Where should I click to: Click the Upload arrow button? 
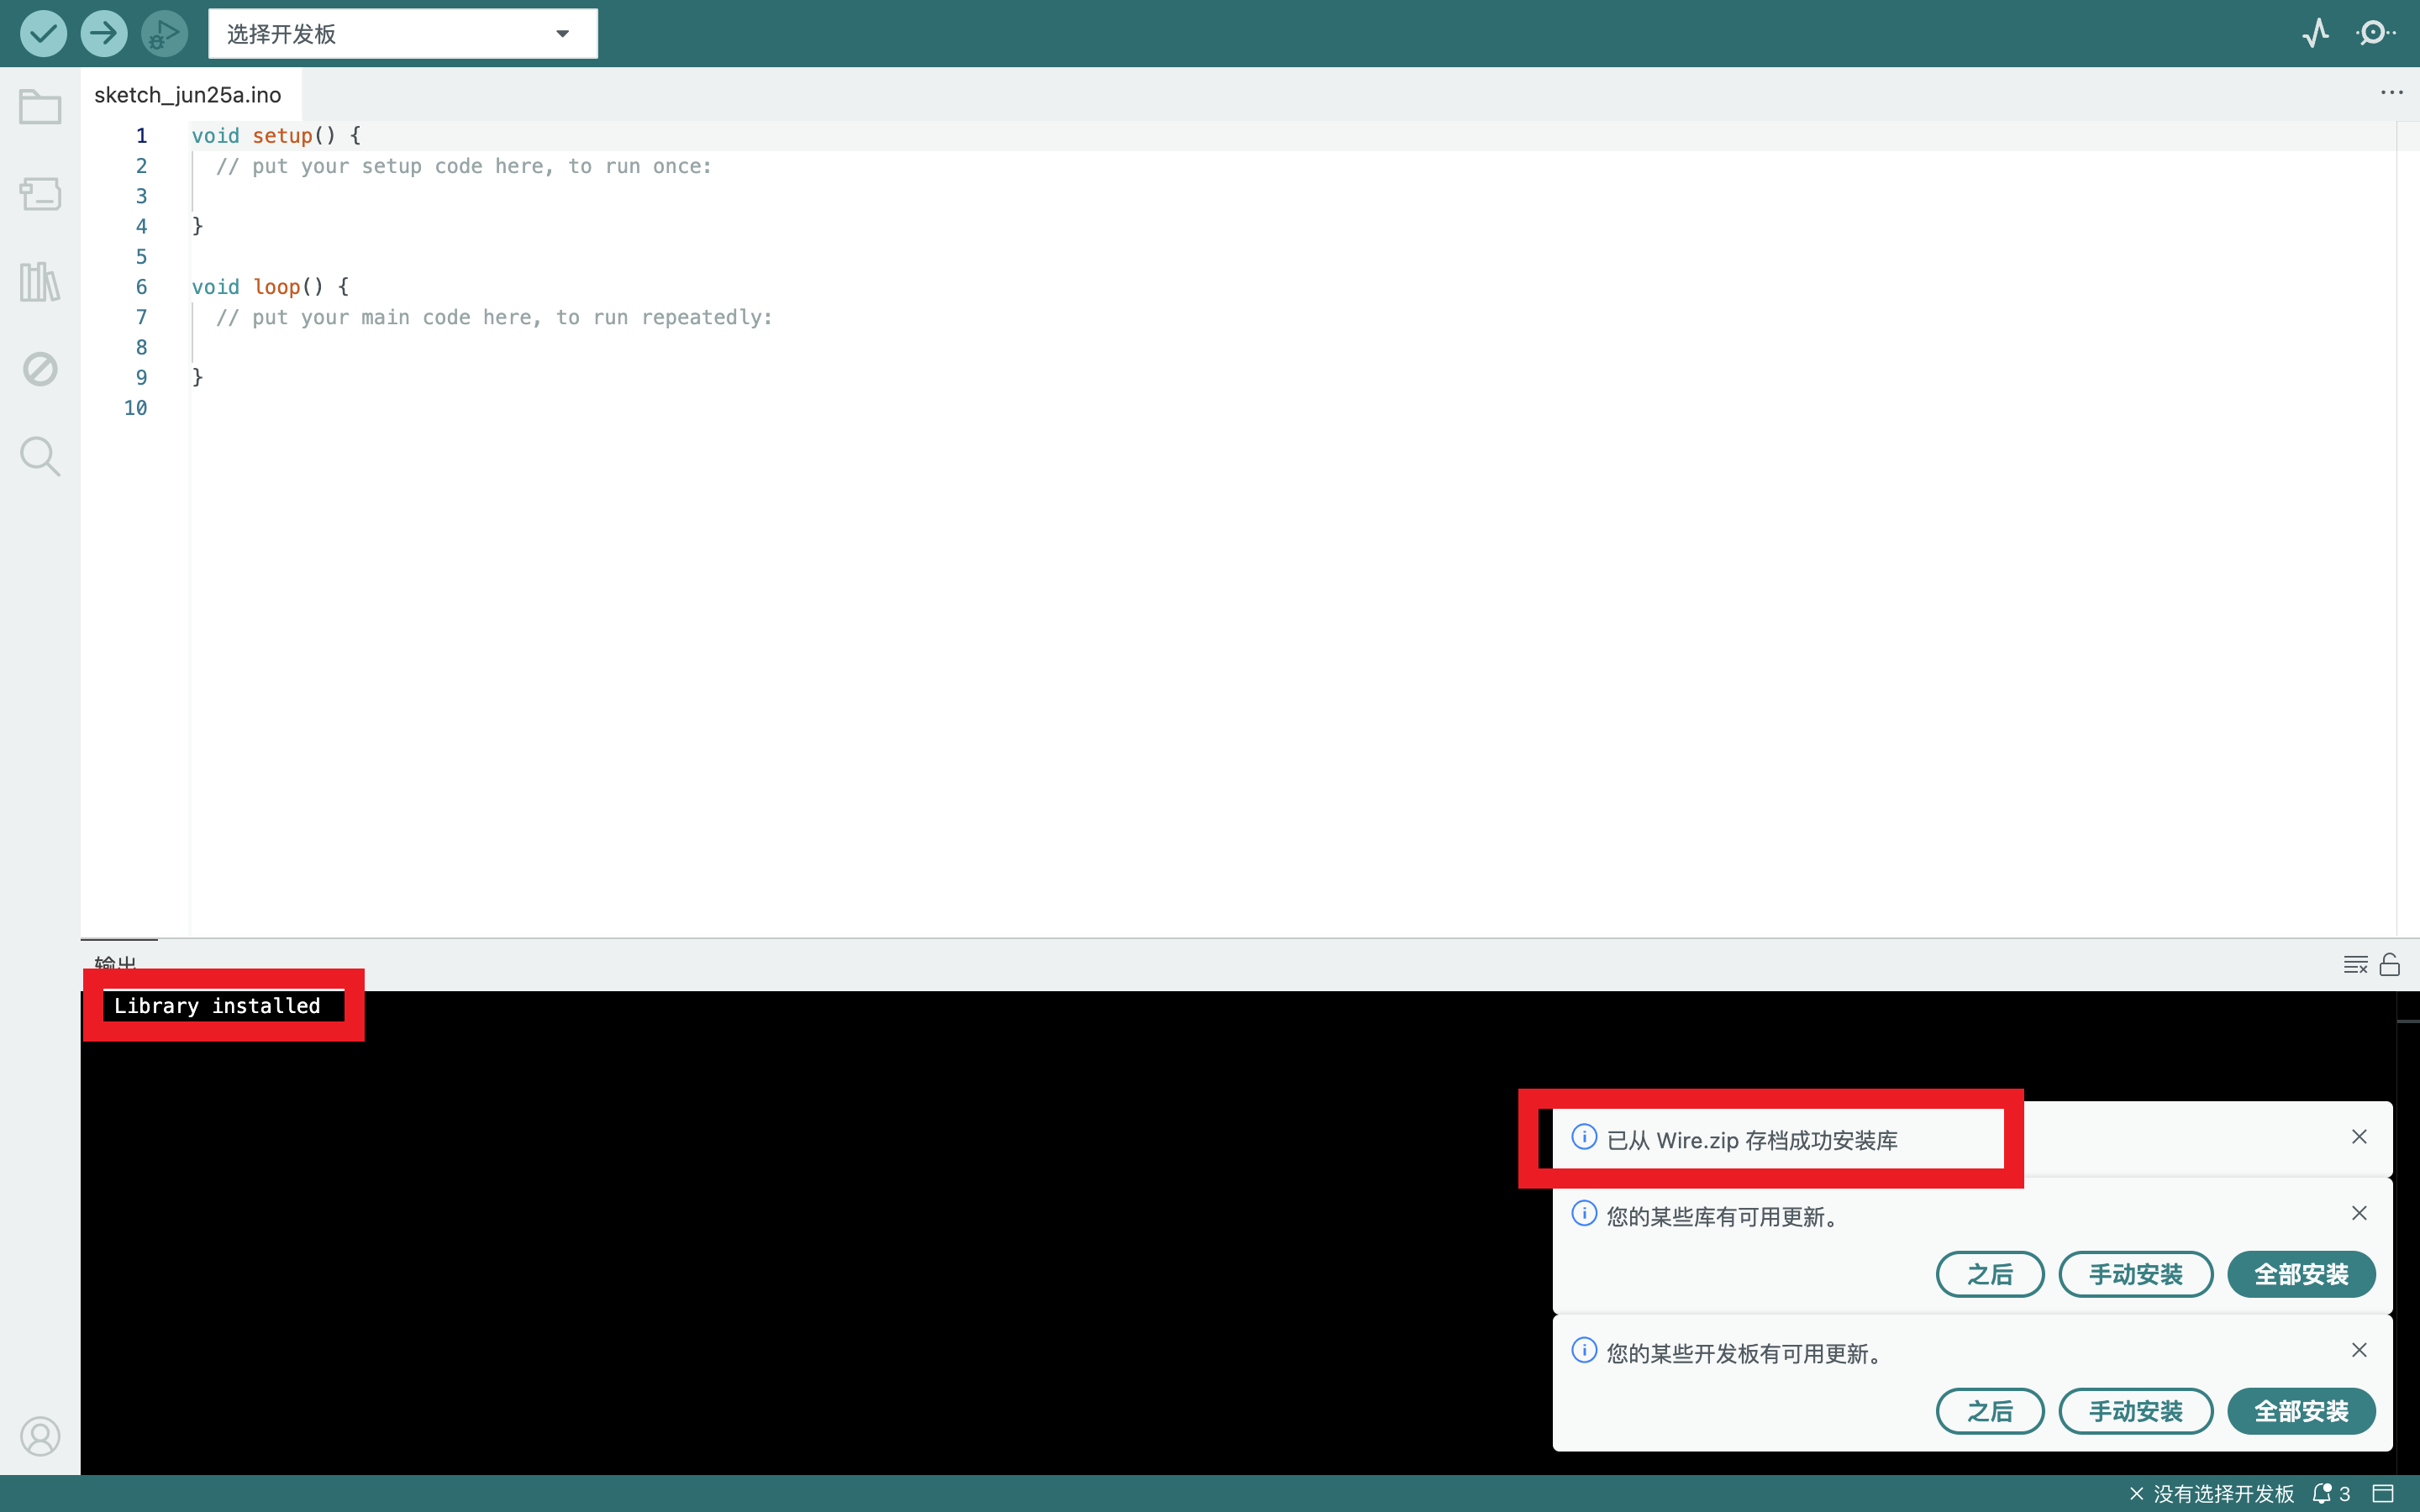pyautogui.click(x=104, y=33)
